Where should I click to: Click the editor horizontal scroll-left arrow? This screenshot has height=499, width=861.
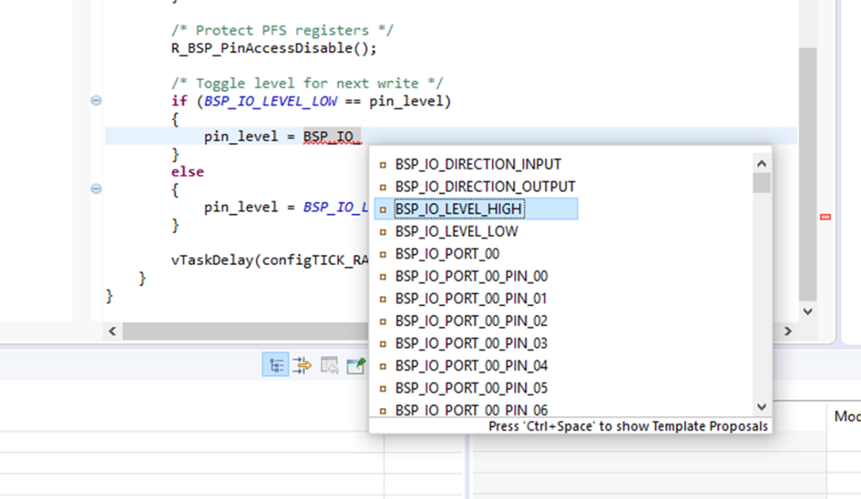click(x=113, y=331)
